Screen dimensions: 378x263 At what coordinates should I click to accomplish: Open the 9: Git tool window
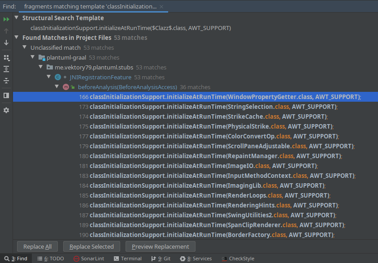pyautogui.click(x=161, y=259)
